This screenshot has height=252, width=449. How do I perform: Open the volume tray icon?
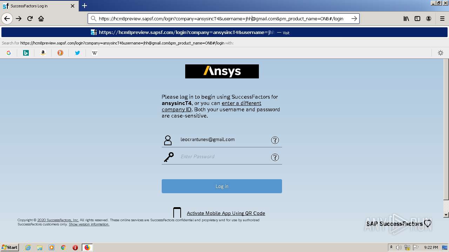[399, 247]
